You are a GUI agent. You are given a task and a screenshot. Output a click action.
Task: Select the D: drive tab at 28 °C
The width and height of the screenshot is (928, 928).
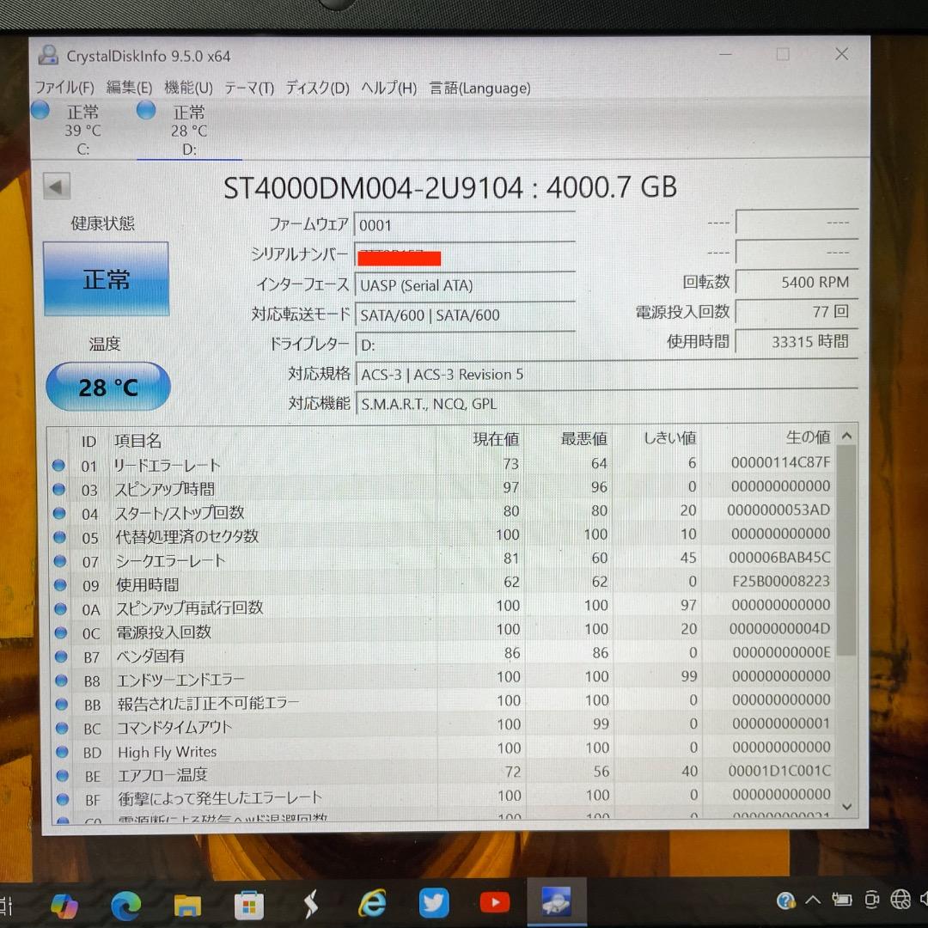[x=189, y=130]
